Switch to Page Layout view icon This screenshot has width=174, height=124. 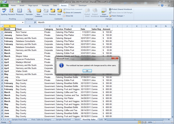pos(142,122)
